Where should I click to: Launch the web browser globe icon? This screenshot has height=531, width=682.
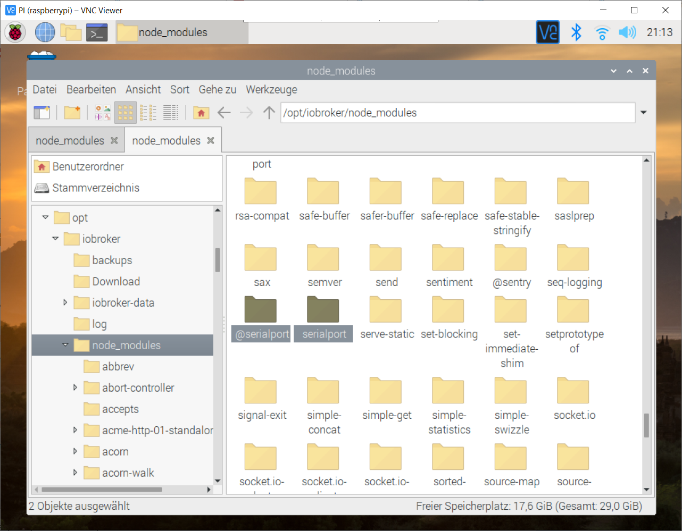click(x=45, y=32)
